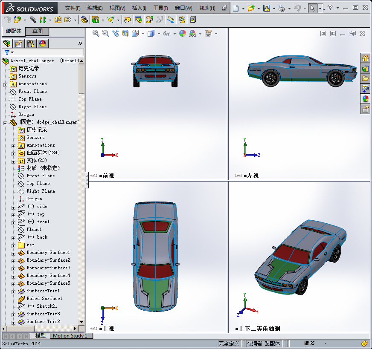Open the 帮助(H) menu
The width and height of the screenshot is (372, 349).
(207, 8)
